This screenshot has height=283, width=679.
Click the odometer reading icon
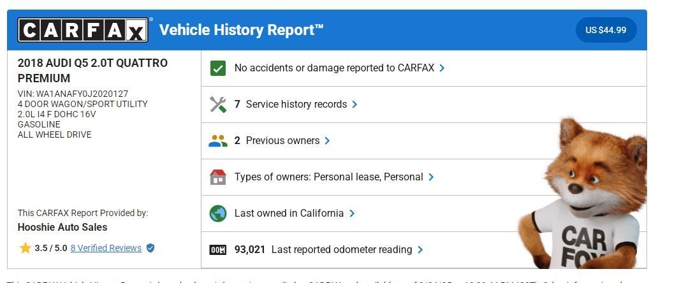click(x=218, y=250)
